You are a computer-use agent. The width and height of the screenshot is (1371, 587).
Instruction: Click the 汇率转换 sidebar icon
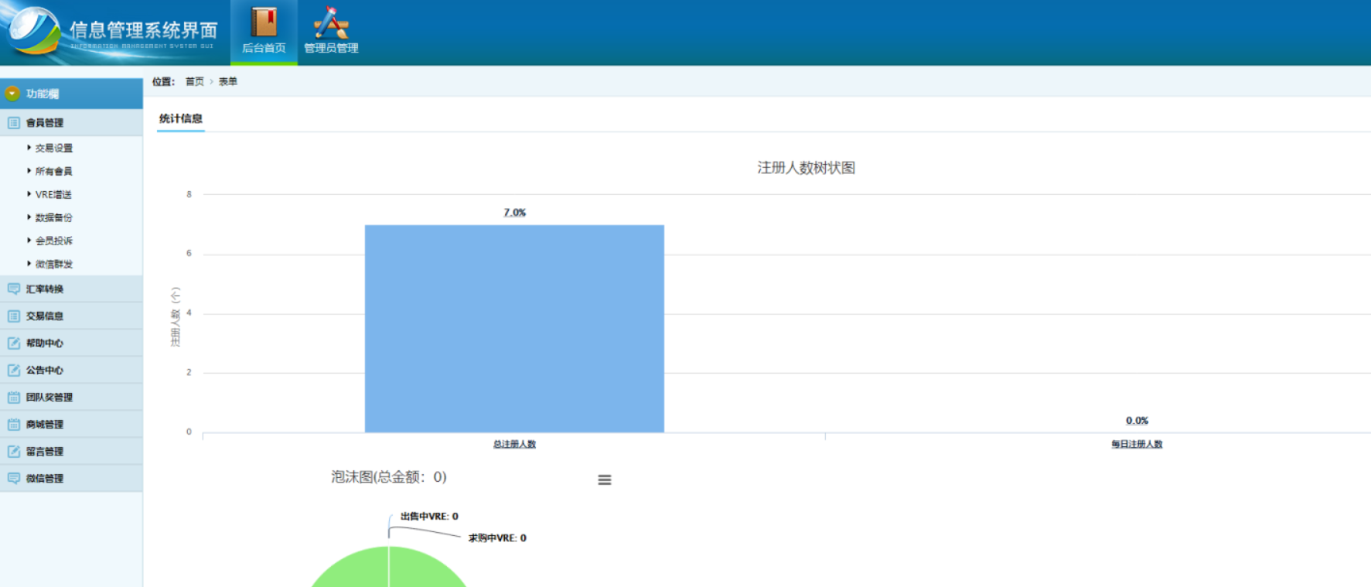[14, 288]
